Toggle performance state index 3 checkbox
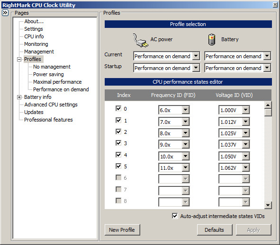The height and width of the screenshot is (245, 280). pyautogui.click(x=118, y=143)
